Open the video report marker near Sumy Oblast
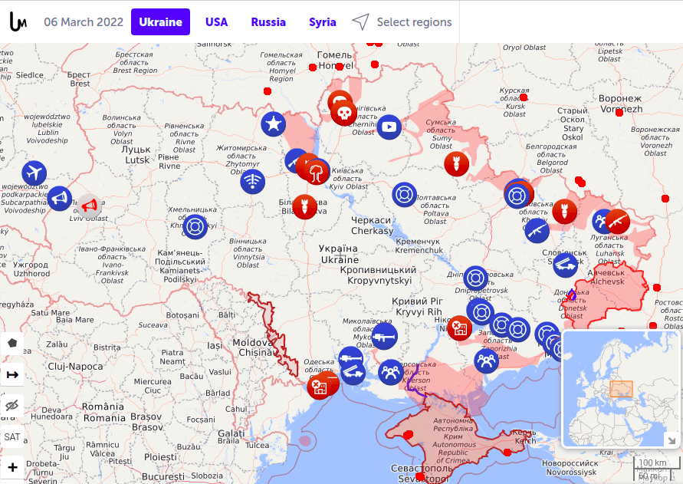 (389, 127)
